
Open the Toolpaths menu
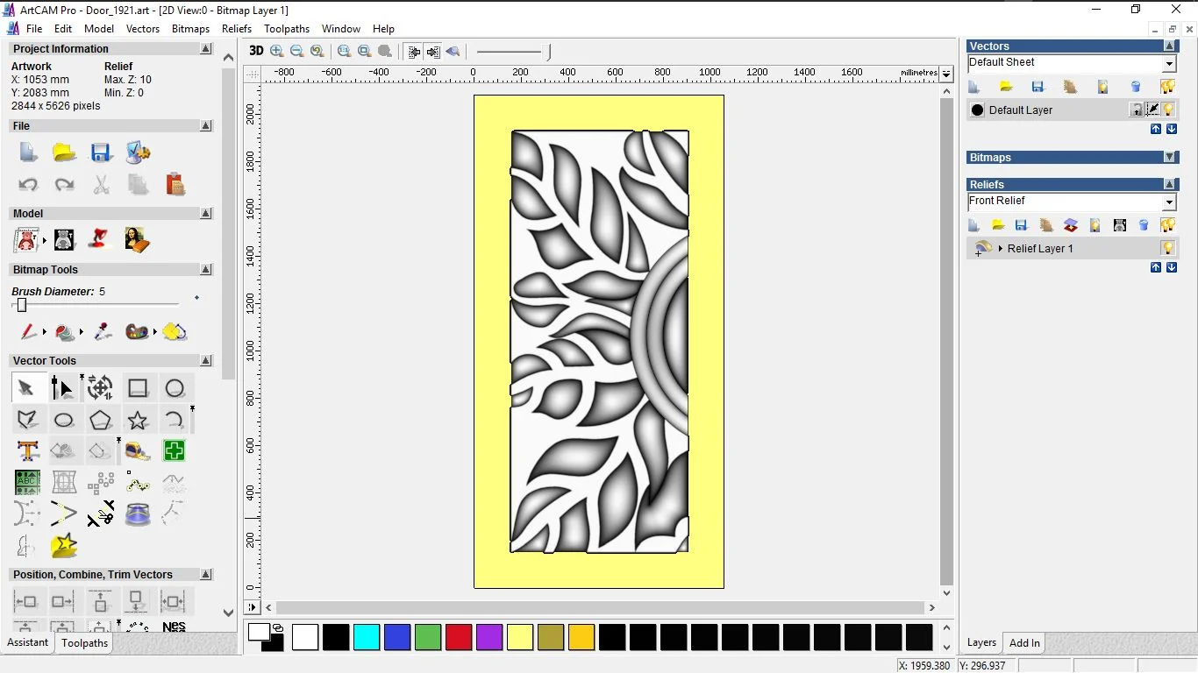(x=287, y=29)
